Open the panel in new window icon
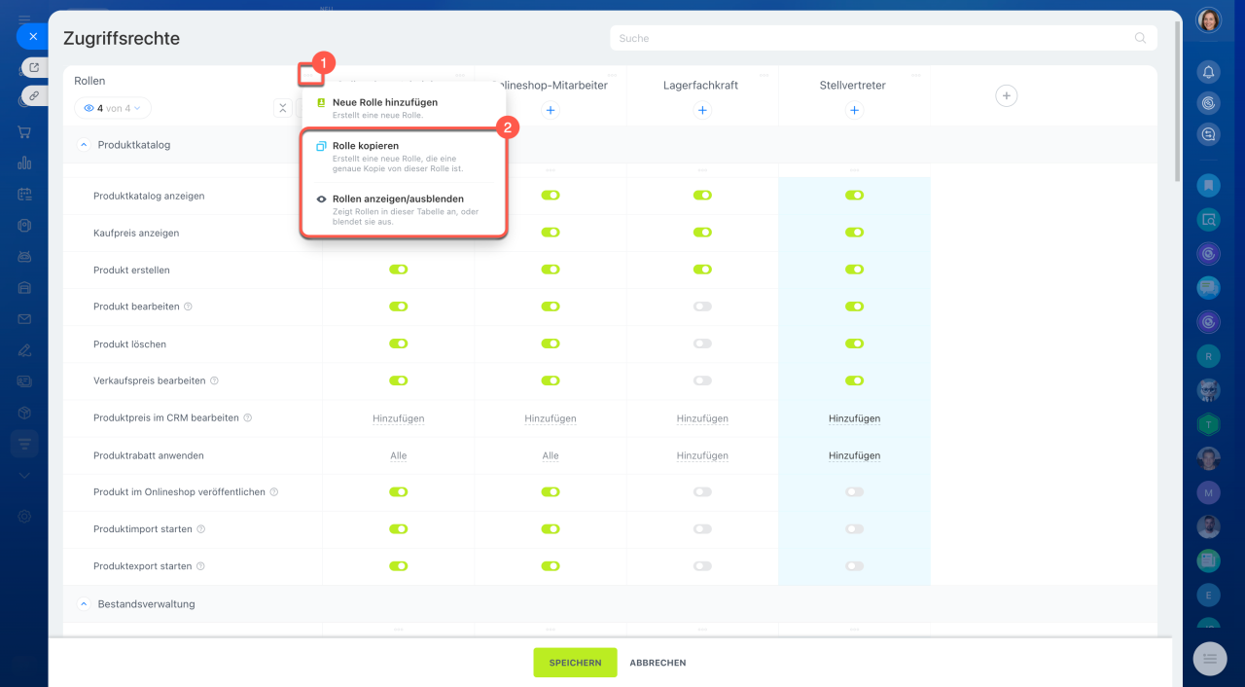 [x=34, y=67]
